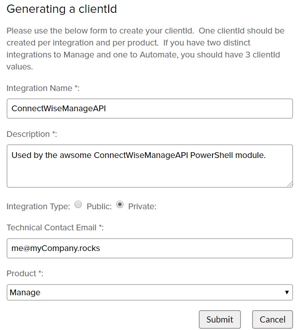Click the Integration Name text field
This screenshot has height=330, width=298.
coord(149,109)
